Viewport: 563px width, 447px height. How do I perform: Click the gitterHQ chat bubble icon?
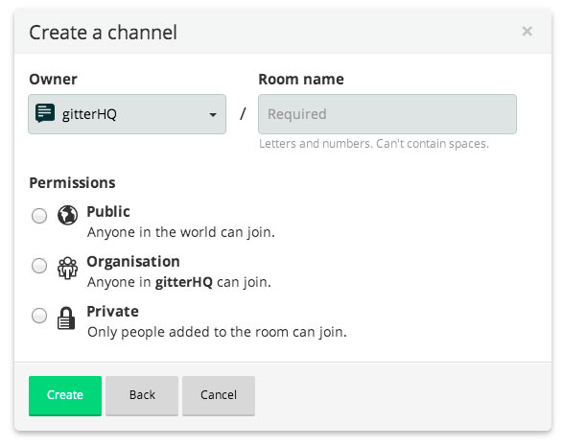[x=45, y=113]
